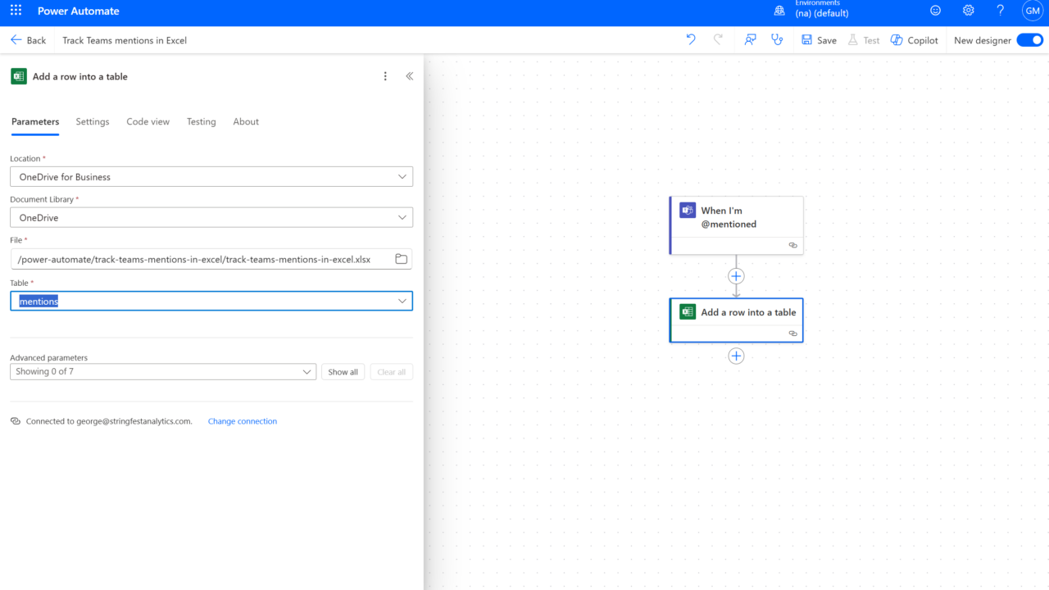Image resolution: width=1049 pixels, height=590 pixels.
Task: Open the flow checker stethoscope icon
Action: [777, 39]
